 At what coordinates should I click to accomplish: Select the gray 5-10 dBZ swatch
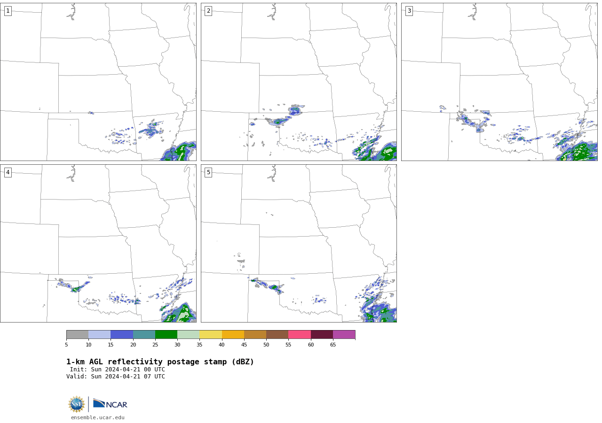tap(77, 335)
